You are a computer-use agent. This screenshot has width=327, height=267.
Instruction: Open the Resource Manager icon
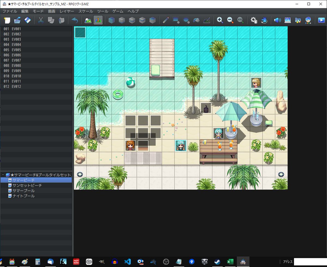pyautogui.click(x=298, y=20)
